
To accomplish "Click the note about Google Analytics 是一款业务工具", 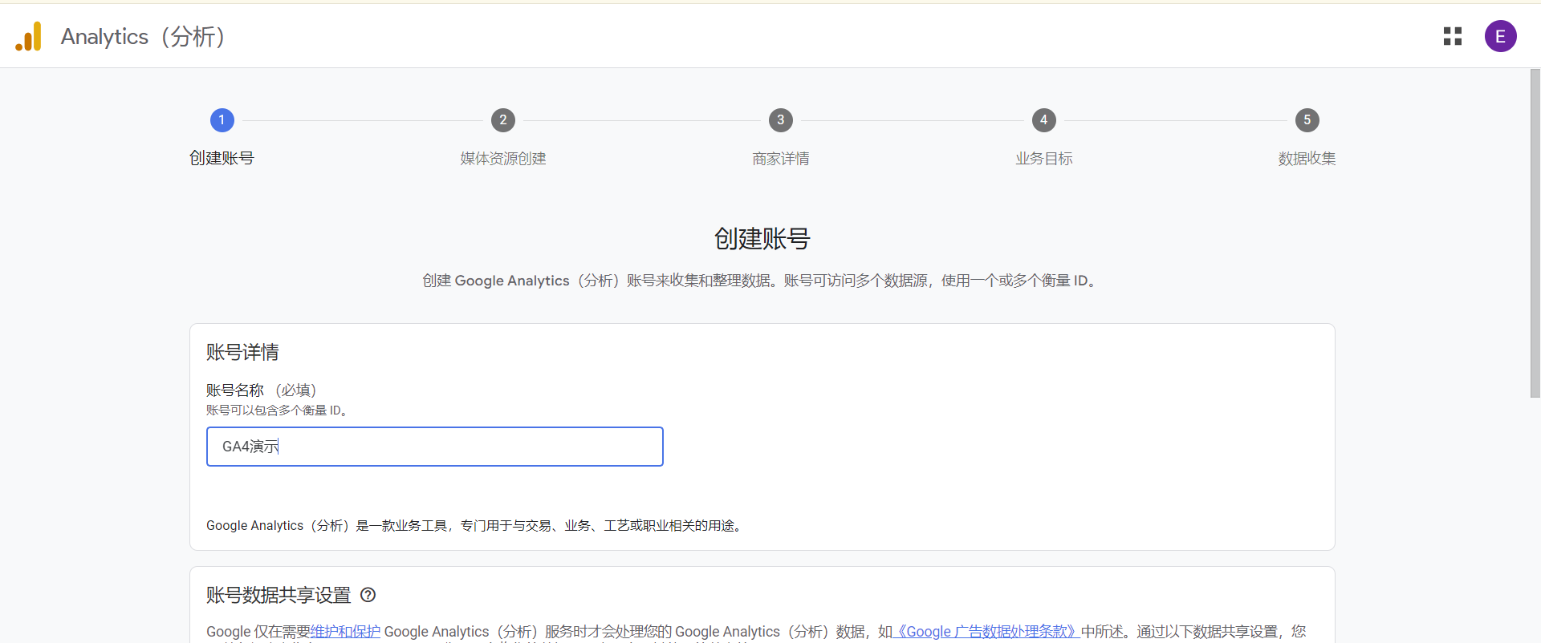I will [x=476, y=526].
